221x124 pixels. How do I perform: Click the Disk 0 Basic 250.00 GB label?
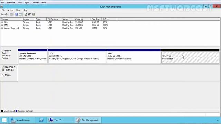tap(9, 56)
